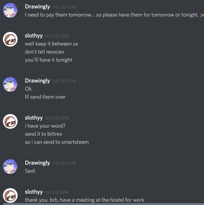Open slothyy username above "well keep it between us"
204x205 pixels.
34,36
